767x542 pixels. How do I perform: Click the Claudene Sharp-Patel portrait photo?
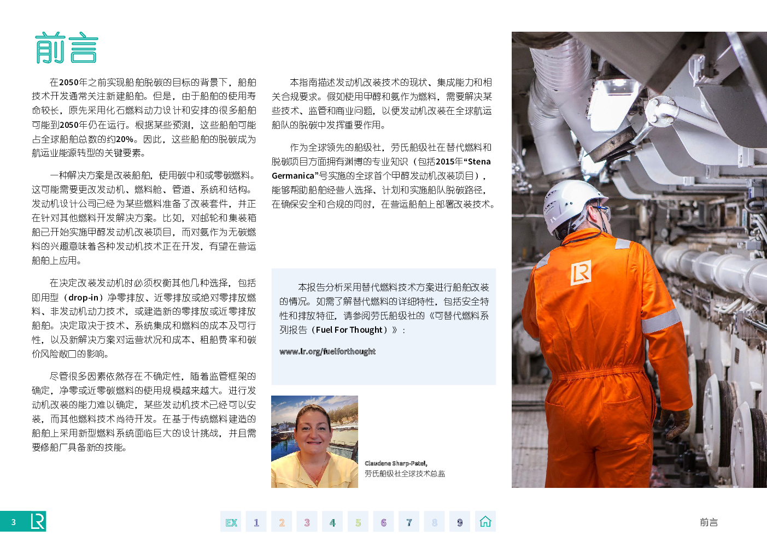(x=314, y=441)
